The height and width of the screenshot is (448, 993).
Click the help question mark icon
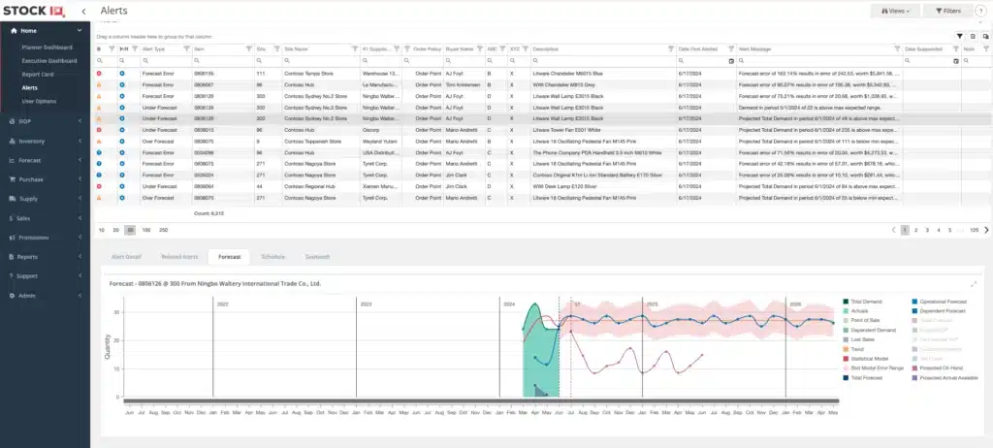(x=982, y=11)
